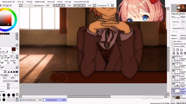Select the Binary 1/0 pen tool
This screenshot has width=186, height=104.
(x=13, y=57)
